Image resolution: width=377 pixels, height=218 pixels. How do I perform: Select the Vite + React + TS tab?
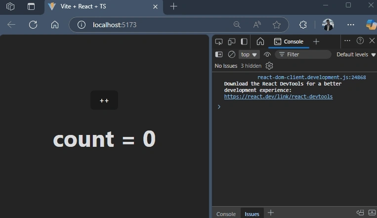point(104,7)
